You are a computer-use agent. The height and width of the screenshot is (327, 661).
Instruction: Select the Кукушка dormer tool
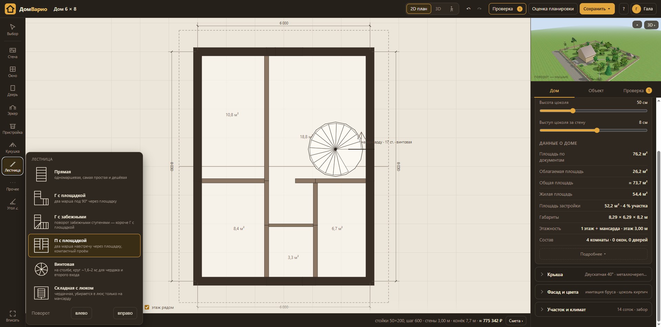pyautogui.click(x=12, y=147)
